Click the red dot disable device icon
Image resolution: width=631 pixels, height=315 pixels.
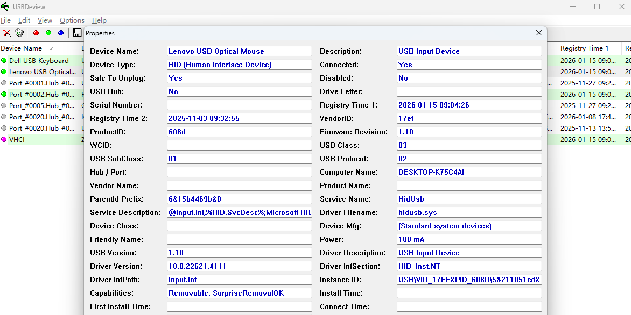pos(36,33)
